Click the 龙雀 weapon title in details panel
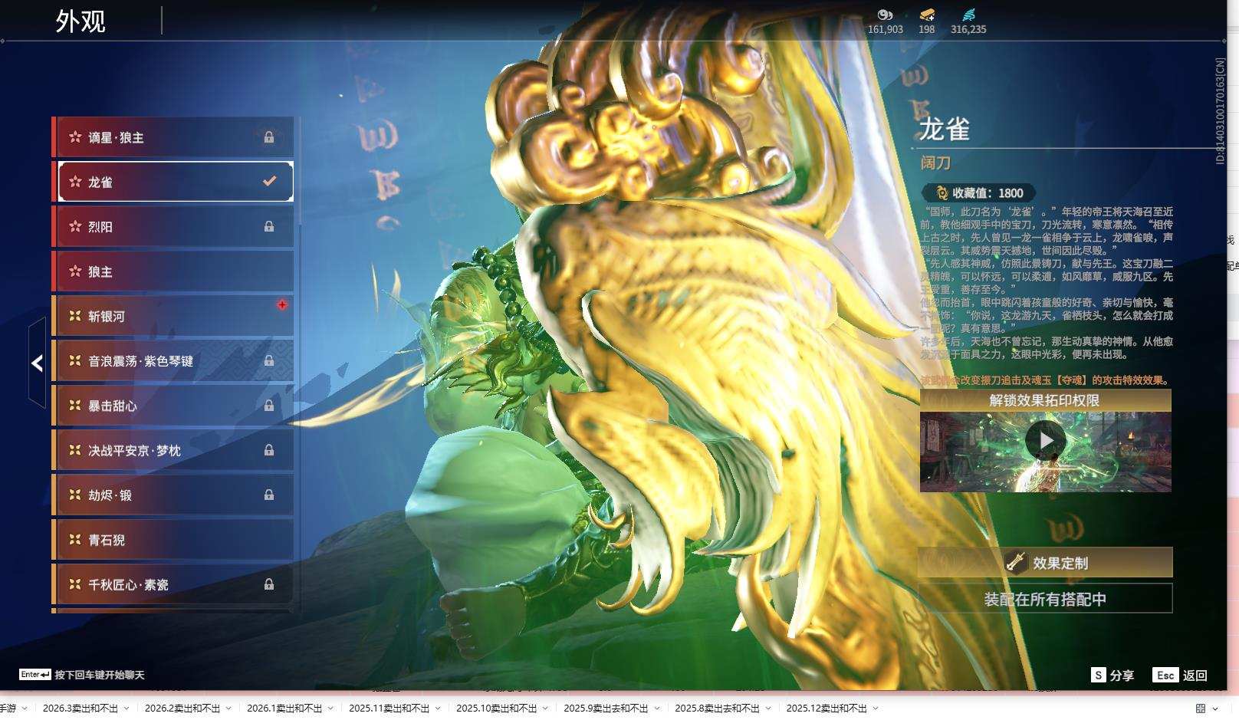The height and width of the screenshot is (720, 1239). tap(945, 130)
